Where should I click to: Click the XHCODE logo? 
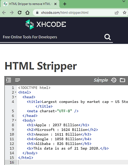[x=46, y=25]
